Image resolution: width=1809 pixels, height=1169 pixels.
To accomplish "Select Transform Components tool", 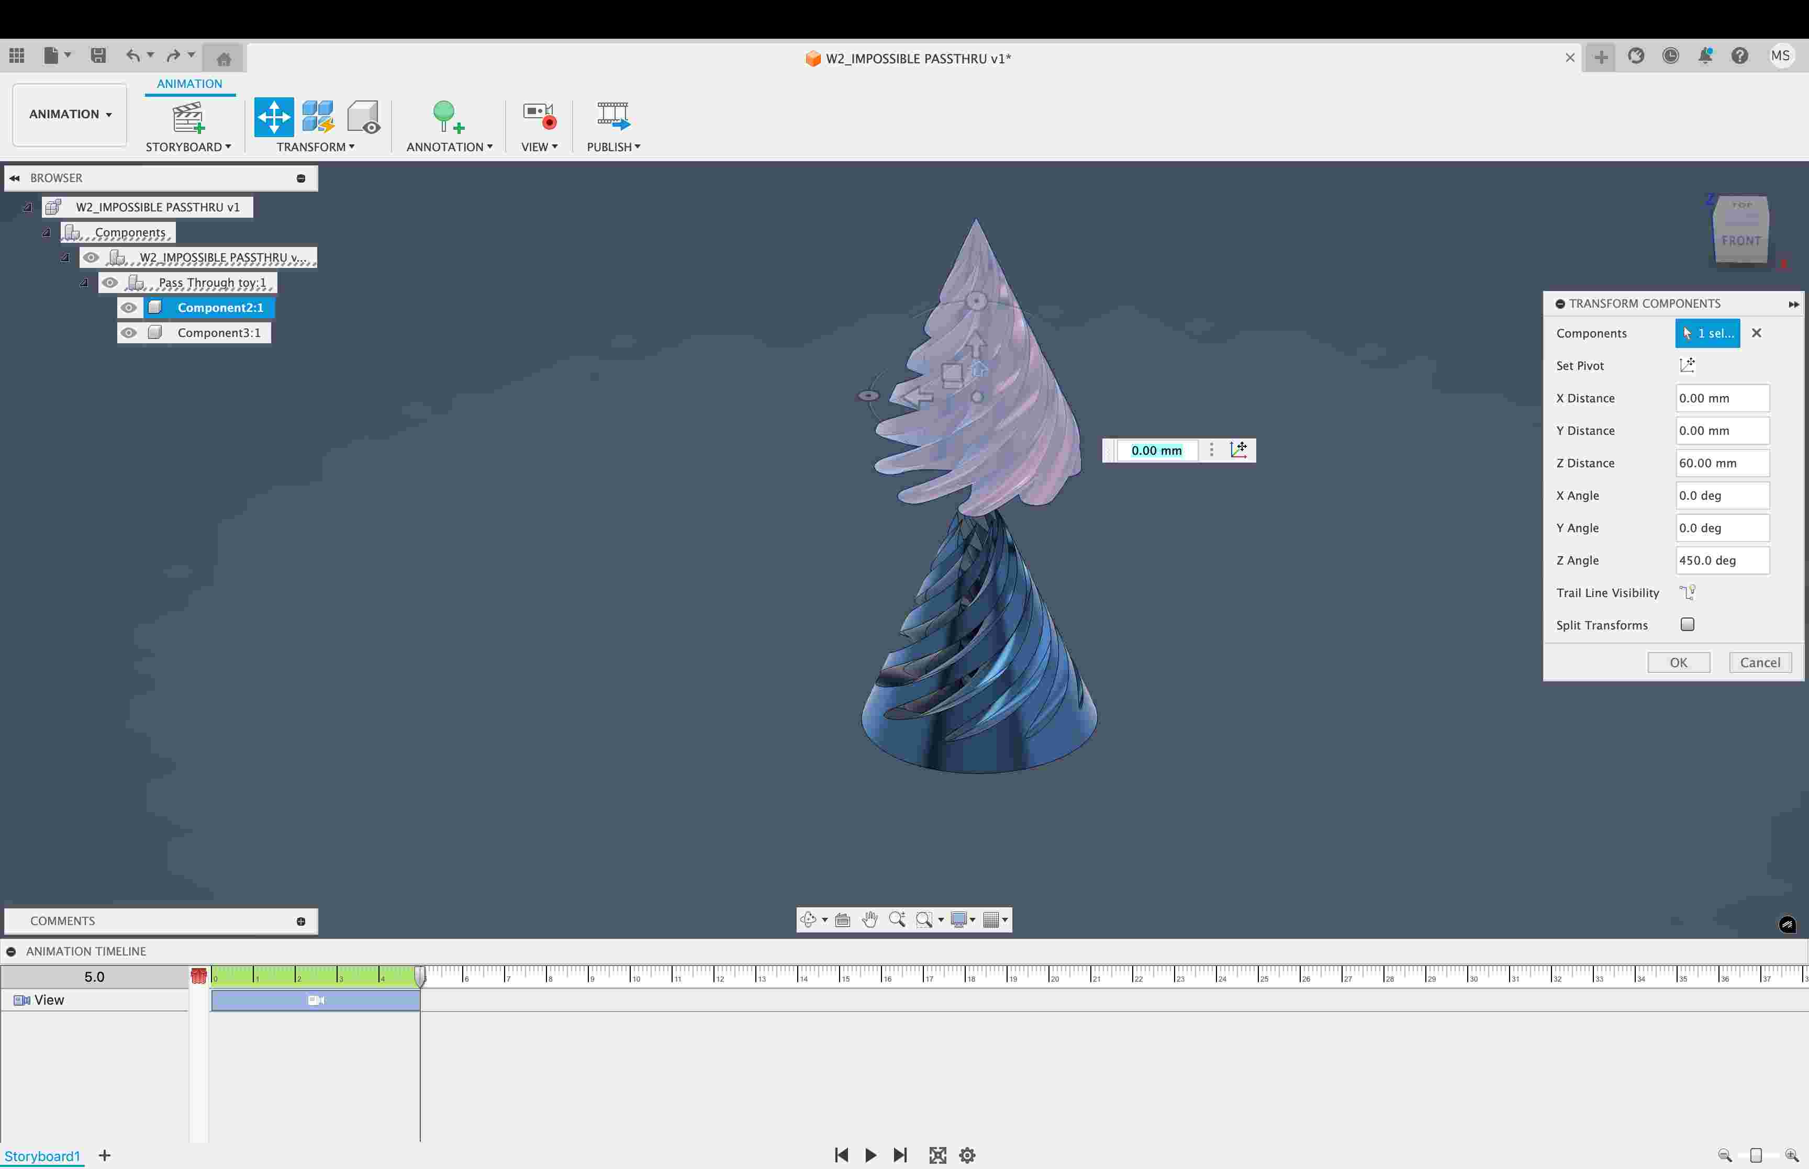I will [274, 117].
